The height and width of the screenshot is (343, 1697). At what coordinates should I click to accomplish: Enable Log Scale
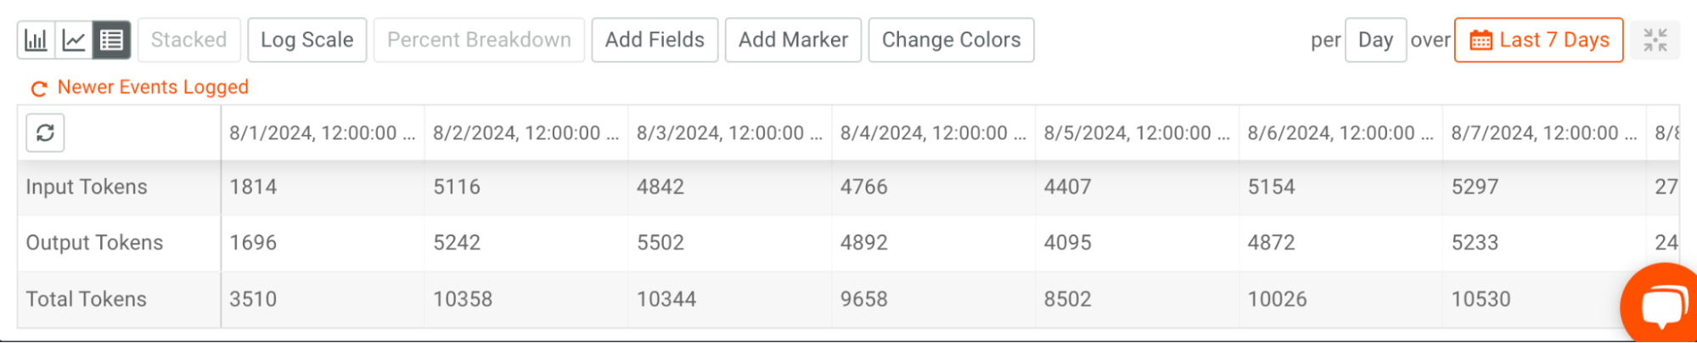pyautogui.click(x=306, y=40)
